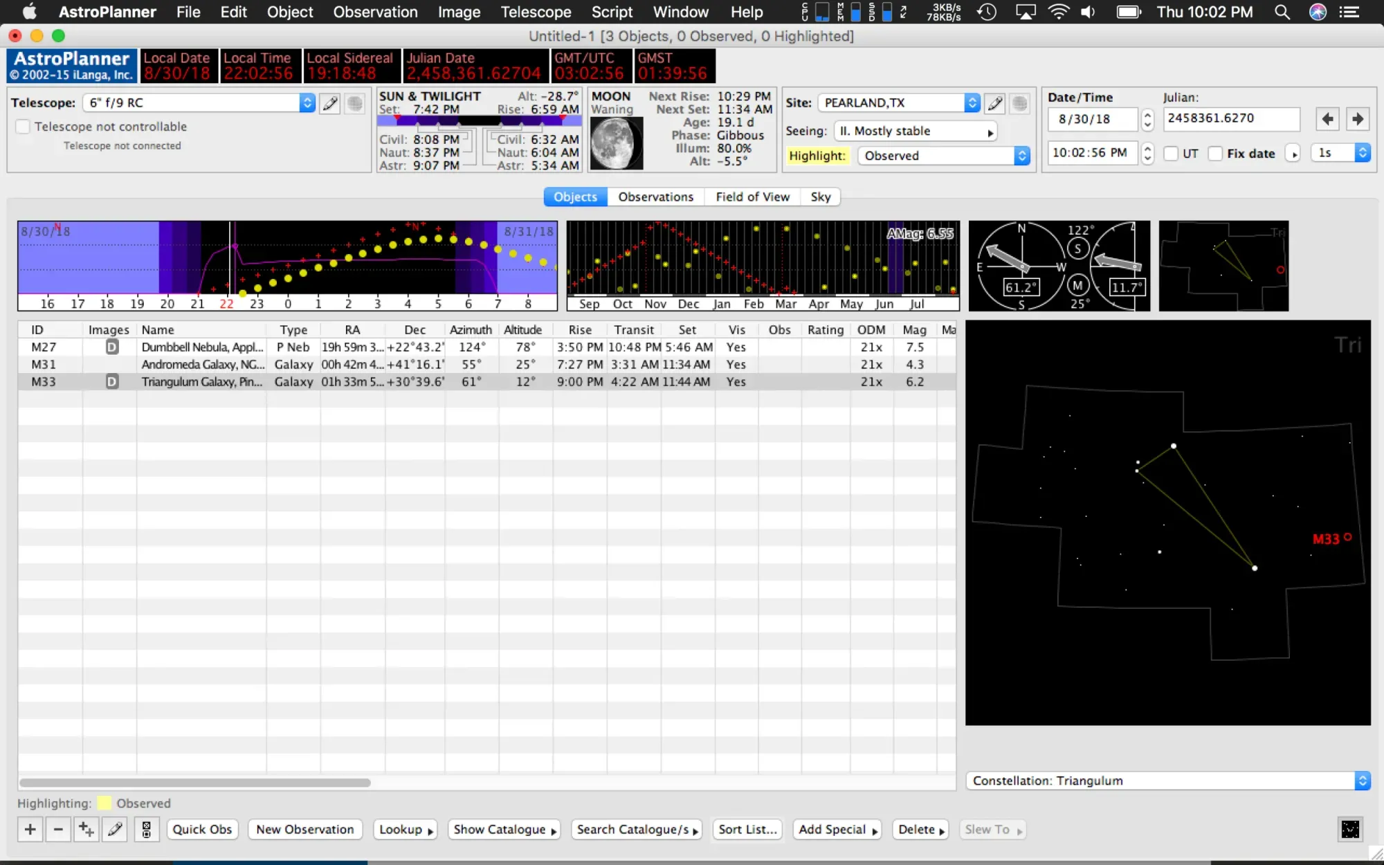The image size is (1384, 865).
Task: Check the UT checkbox
Action: [x=1171, y=154]
